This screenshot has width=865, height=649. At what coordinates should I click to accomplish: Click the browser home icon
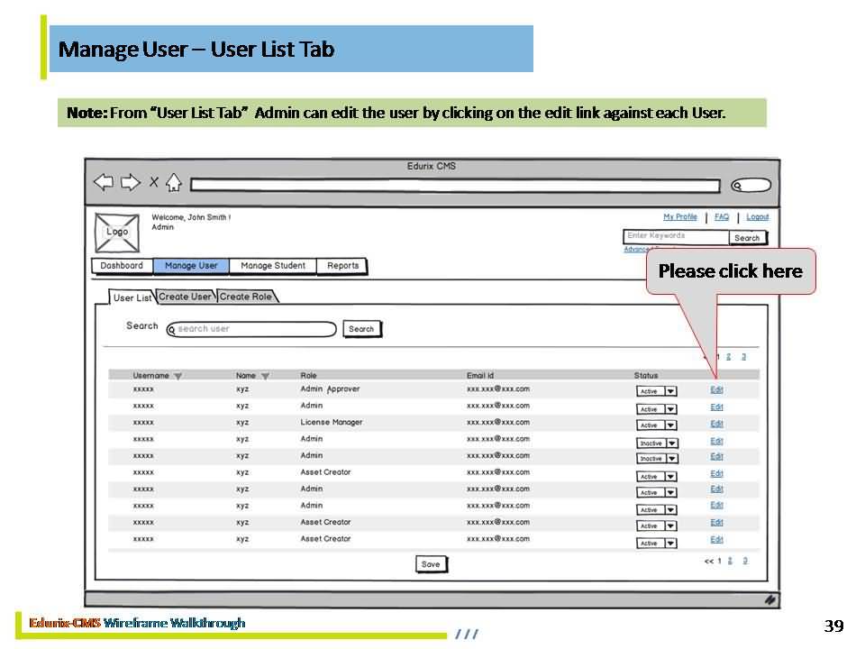(x=174, y=184)
